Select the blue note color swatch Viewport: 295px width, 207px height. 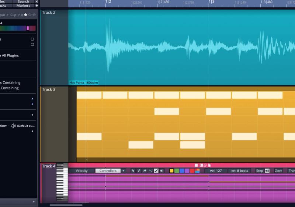(x=182, y=171)
